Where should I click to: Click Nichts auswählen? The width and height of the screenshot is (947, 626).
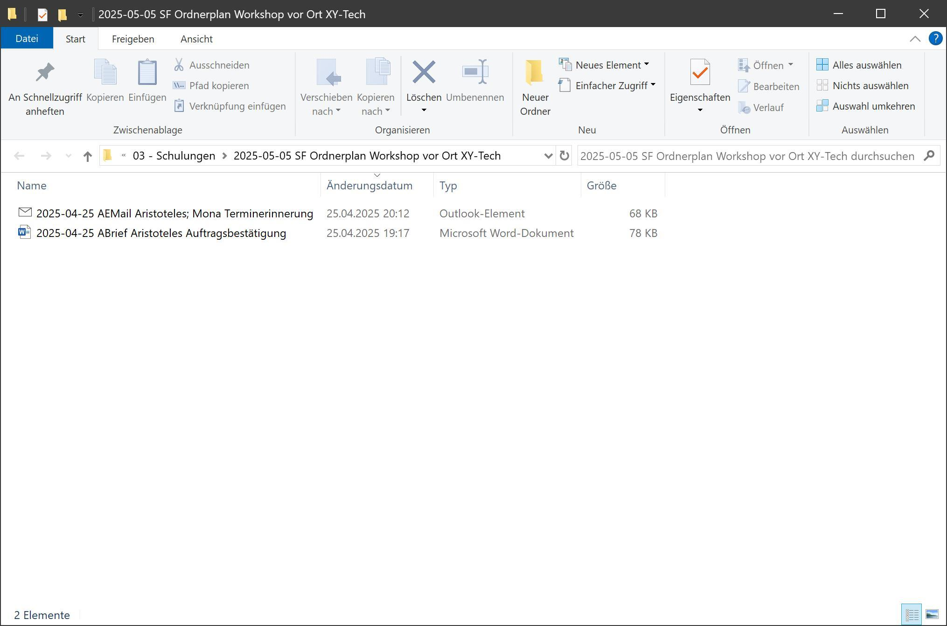click(x=862, y=85)
